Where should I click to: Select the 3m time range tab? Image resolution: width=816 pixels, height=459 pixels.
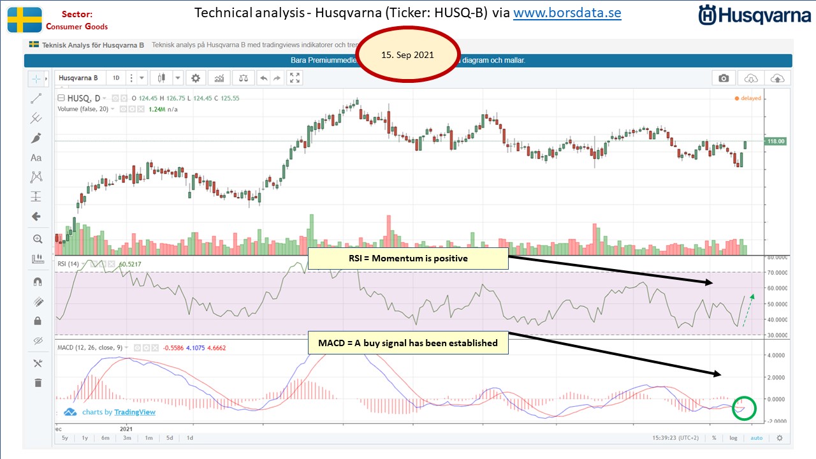click(x=126, y=438)
